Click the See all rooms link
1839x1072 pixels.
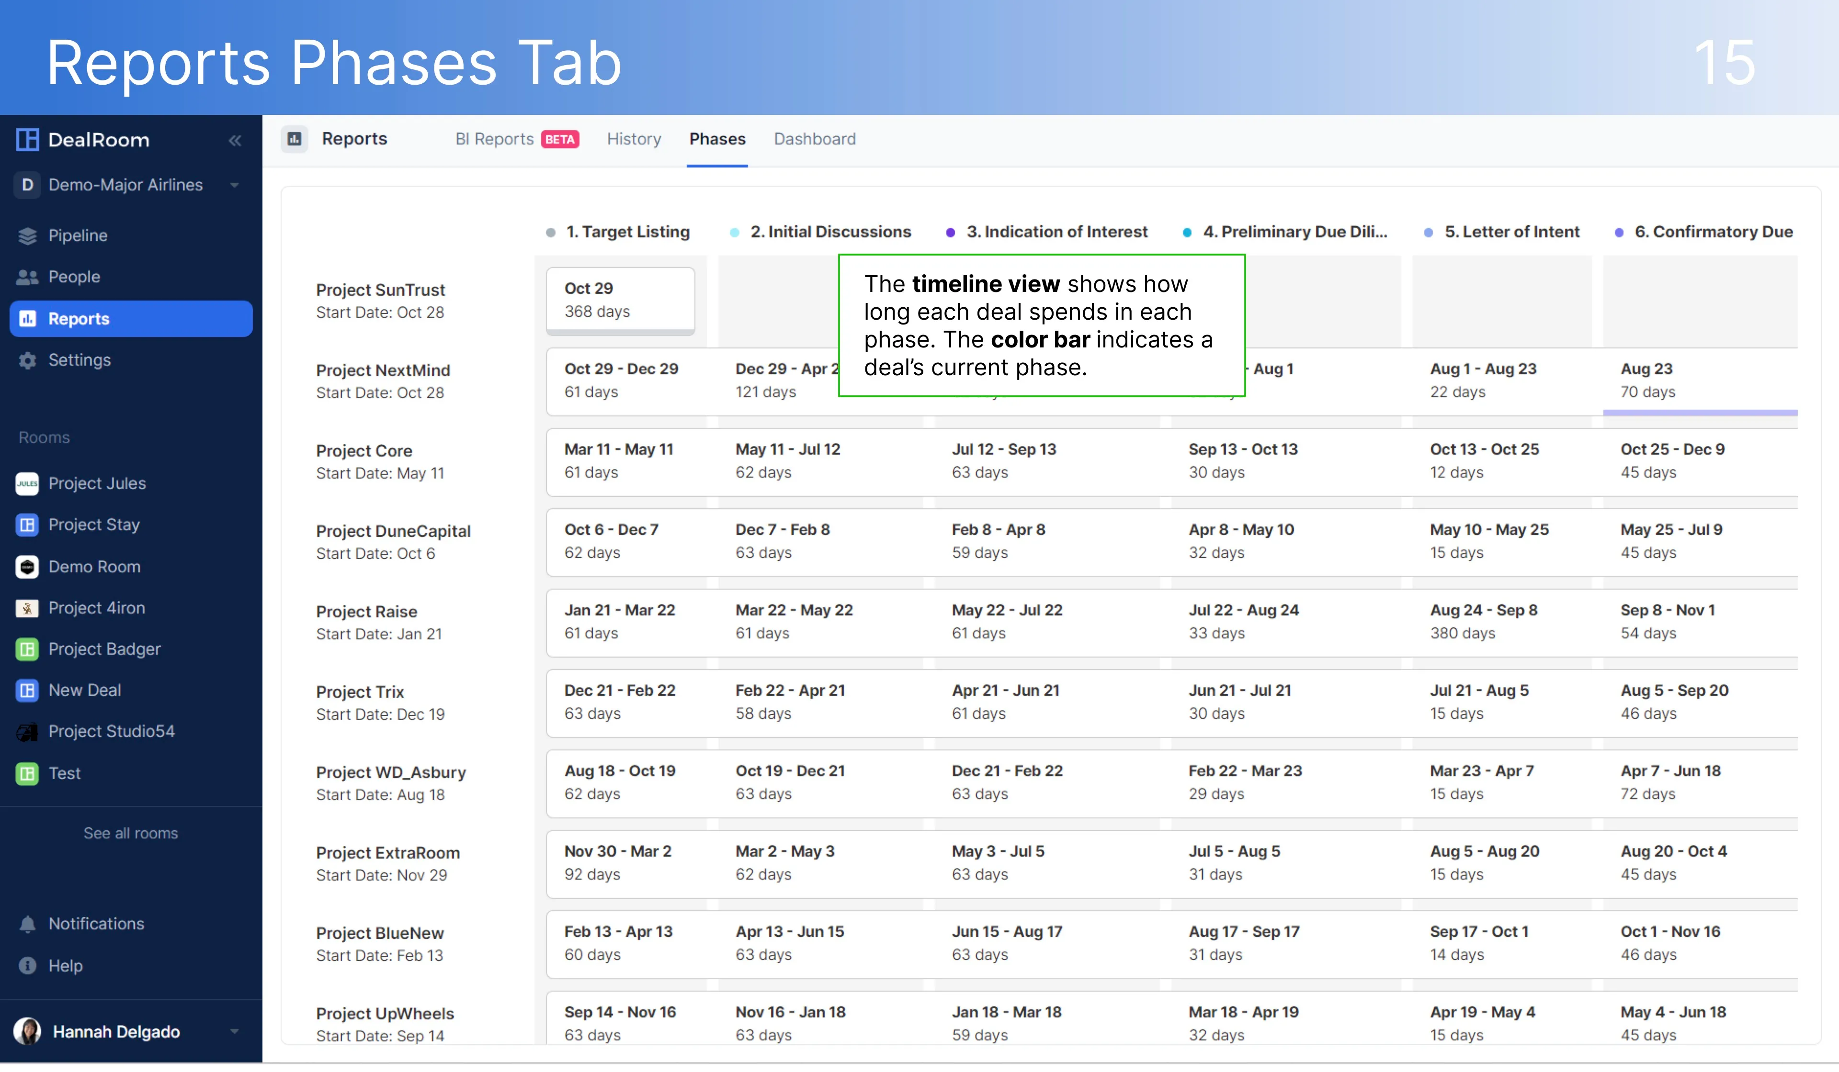(x=131, y=833)
